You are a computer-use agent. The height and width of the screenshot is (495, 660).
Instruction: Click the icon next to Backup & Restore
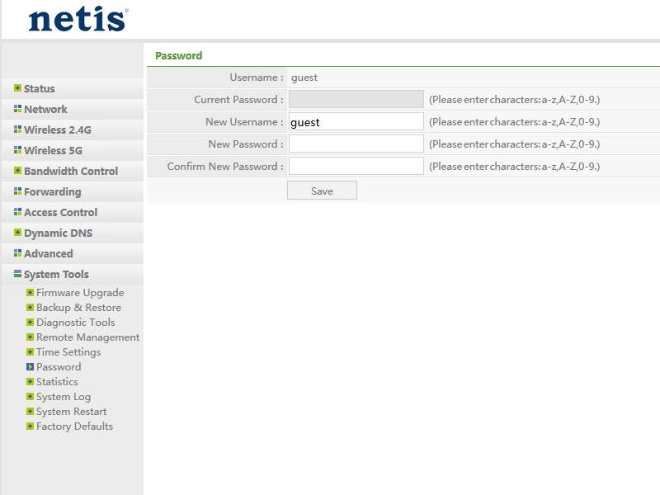pos(30,308)
